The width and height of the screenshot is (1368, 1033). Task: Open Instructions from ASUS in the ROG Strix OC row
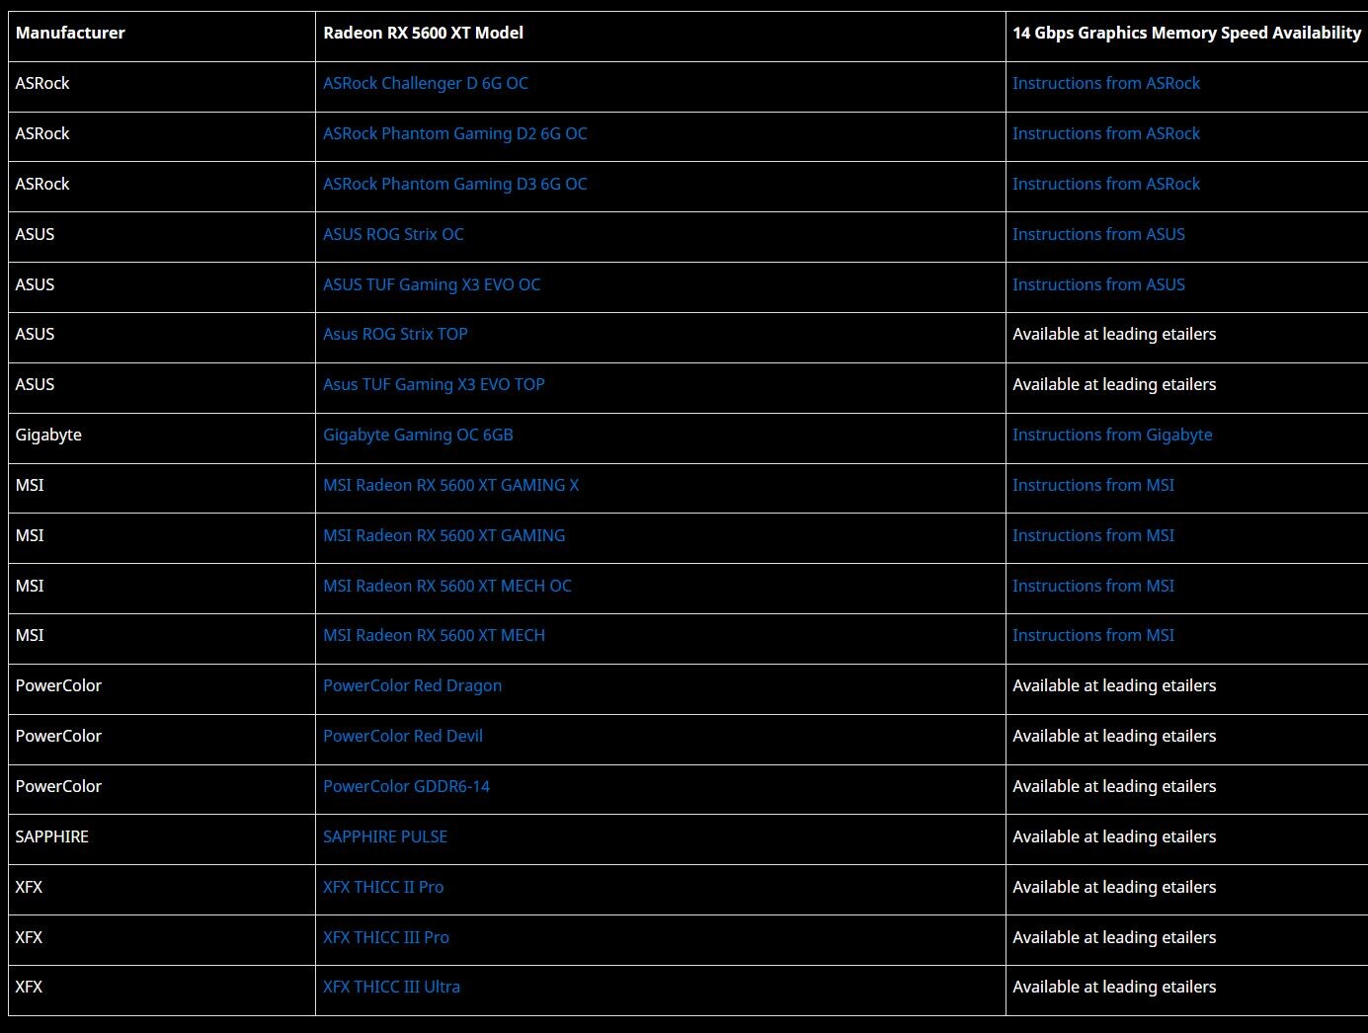(1097, 235)
